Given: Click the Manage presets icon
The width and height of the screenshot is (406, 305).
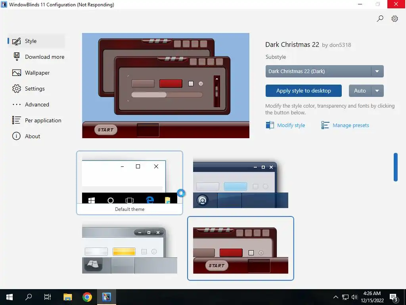Looking at the screenshot, I should click(x=325, y=125).
